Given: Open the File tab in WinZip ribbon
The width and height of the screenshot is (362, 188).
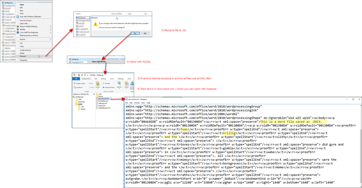Looking at the screenshot, I should point(76,79).
